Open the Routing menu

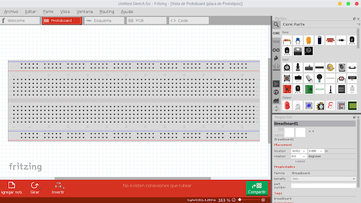[107, 11]
